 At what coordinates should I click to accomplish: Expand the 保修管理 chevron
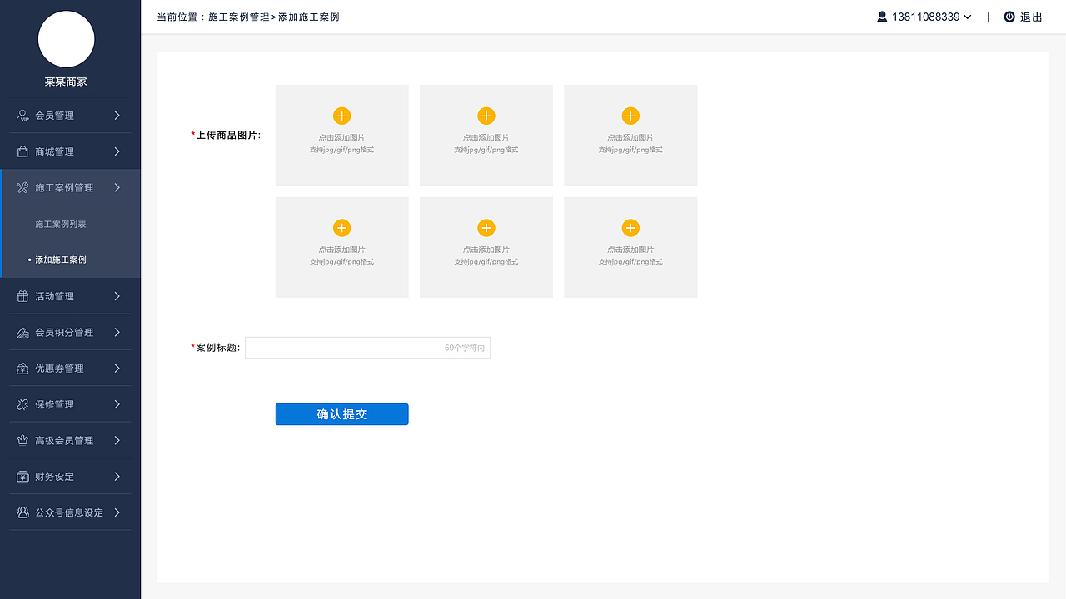[117, 404]
